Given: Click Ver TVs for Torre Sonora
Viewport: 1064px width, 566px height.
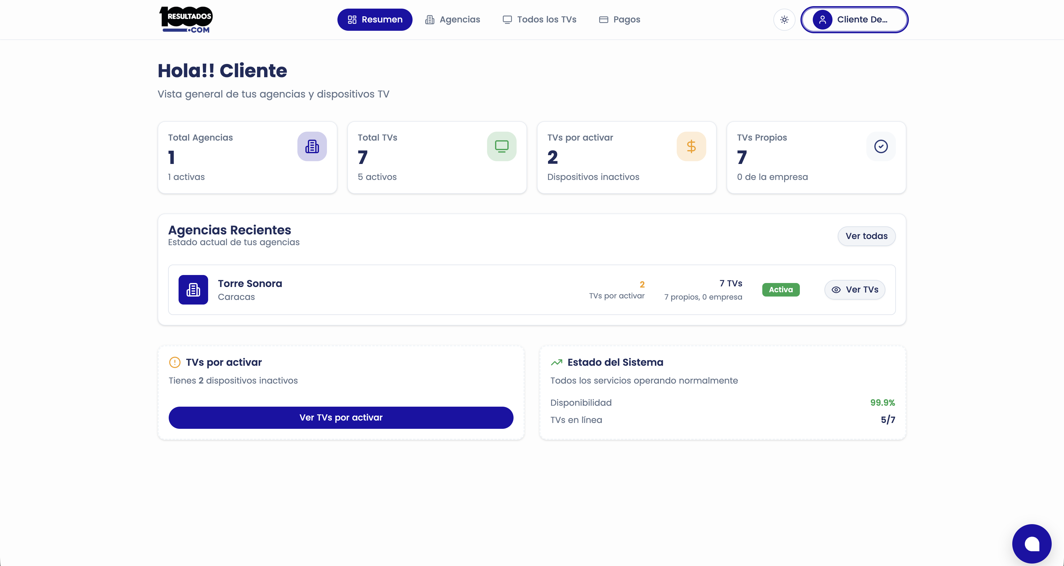Looking at the screenshot, I should pos(855,290).
